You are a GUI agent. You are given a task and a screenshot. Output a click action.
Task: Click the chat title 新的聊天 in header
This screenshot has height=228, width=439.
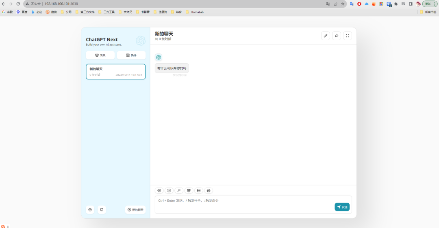(164, 34)
